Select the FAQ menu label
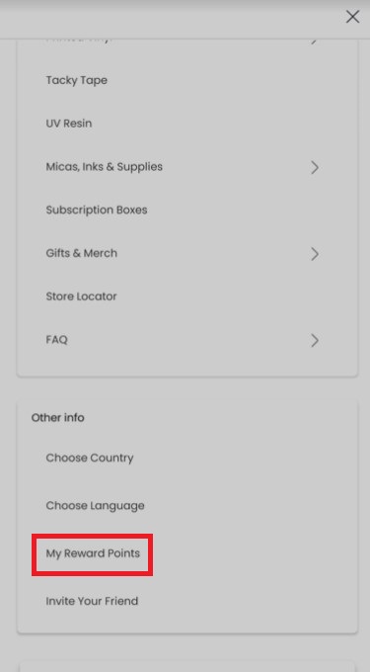Screen dimensions: 370x672 [57, 340]
